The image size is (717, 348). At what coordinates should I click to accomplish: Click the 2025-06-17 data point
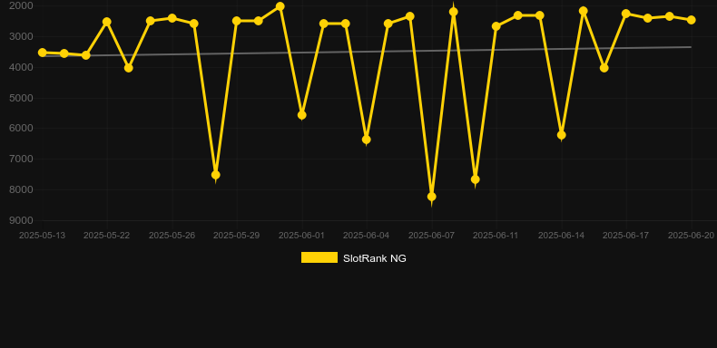(626, 14)
